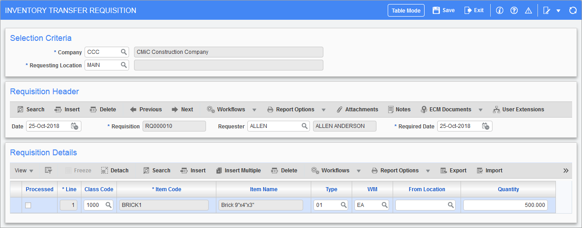Screen dimensions: 582x228
Task: Expand the View dropdown menu
Action: pos(24,171)
